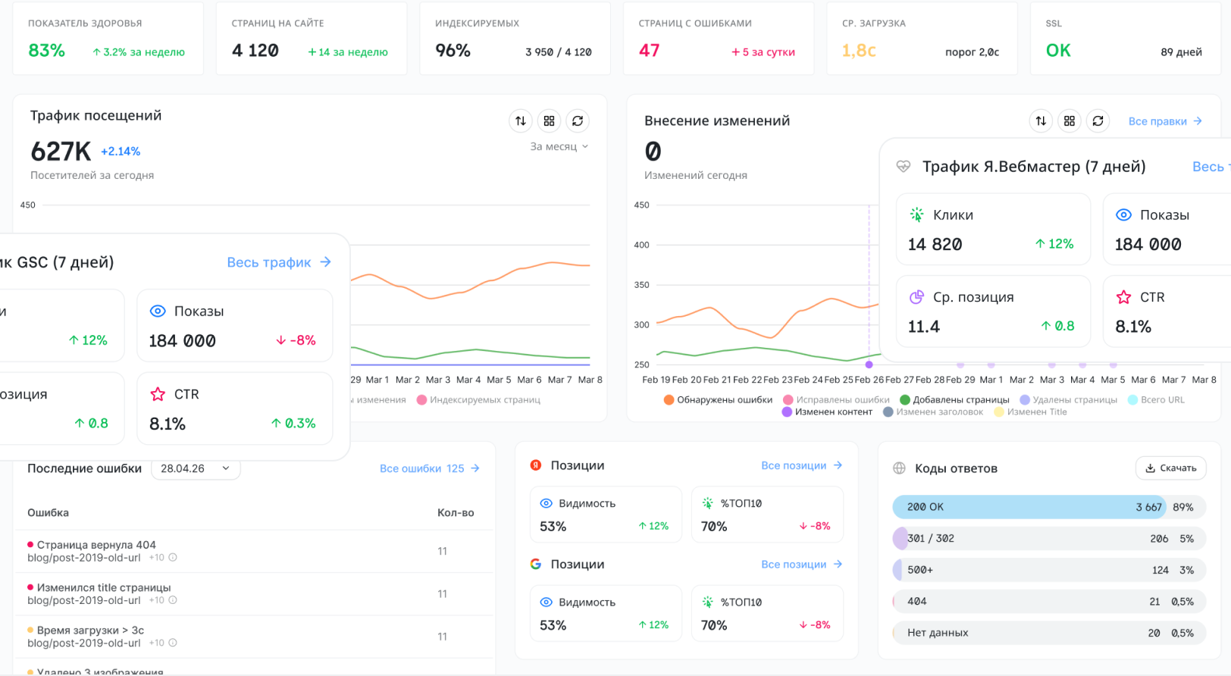Image resolution: width=1231 pixels, height=676 pixels.
Task: Open the Все ошибки 125 link
Action: click(x=430, y=468)
